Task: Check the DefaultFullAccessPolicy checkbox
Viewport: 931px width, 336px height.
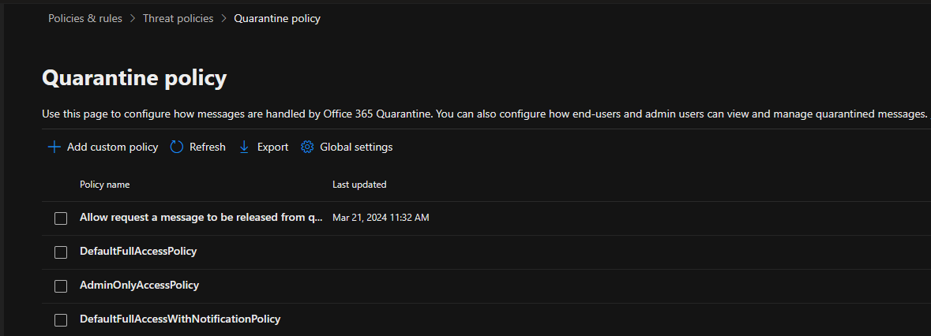Action: point(61,252)
